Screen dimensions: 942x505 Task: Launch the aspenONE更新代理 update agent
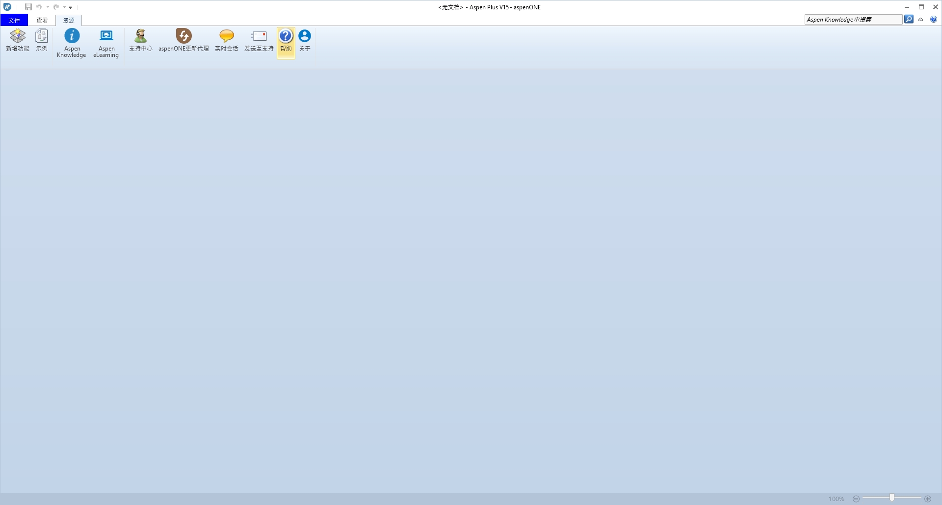tap(183, 40)
